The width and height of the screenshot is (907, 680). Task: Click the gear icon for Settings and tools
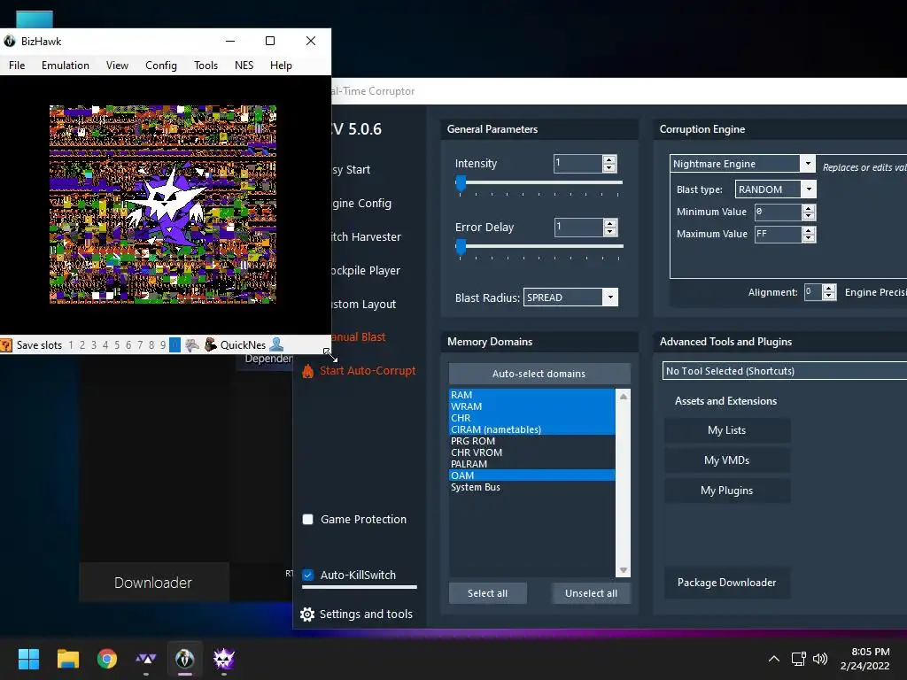[307, 614]
